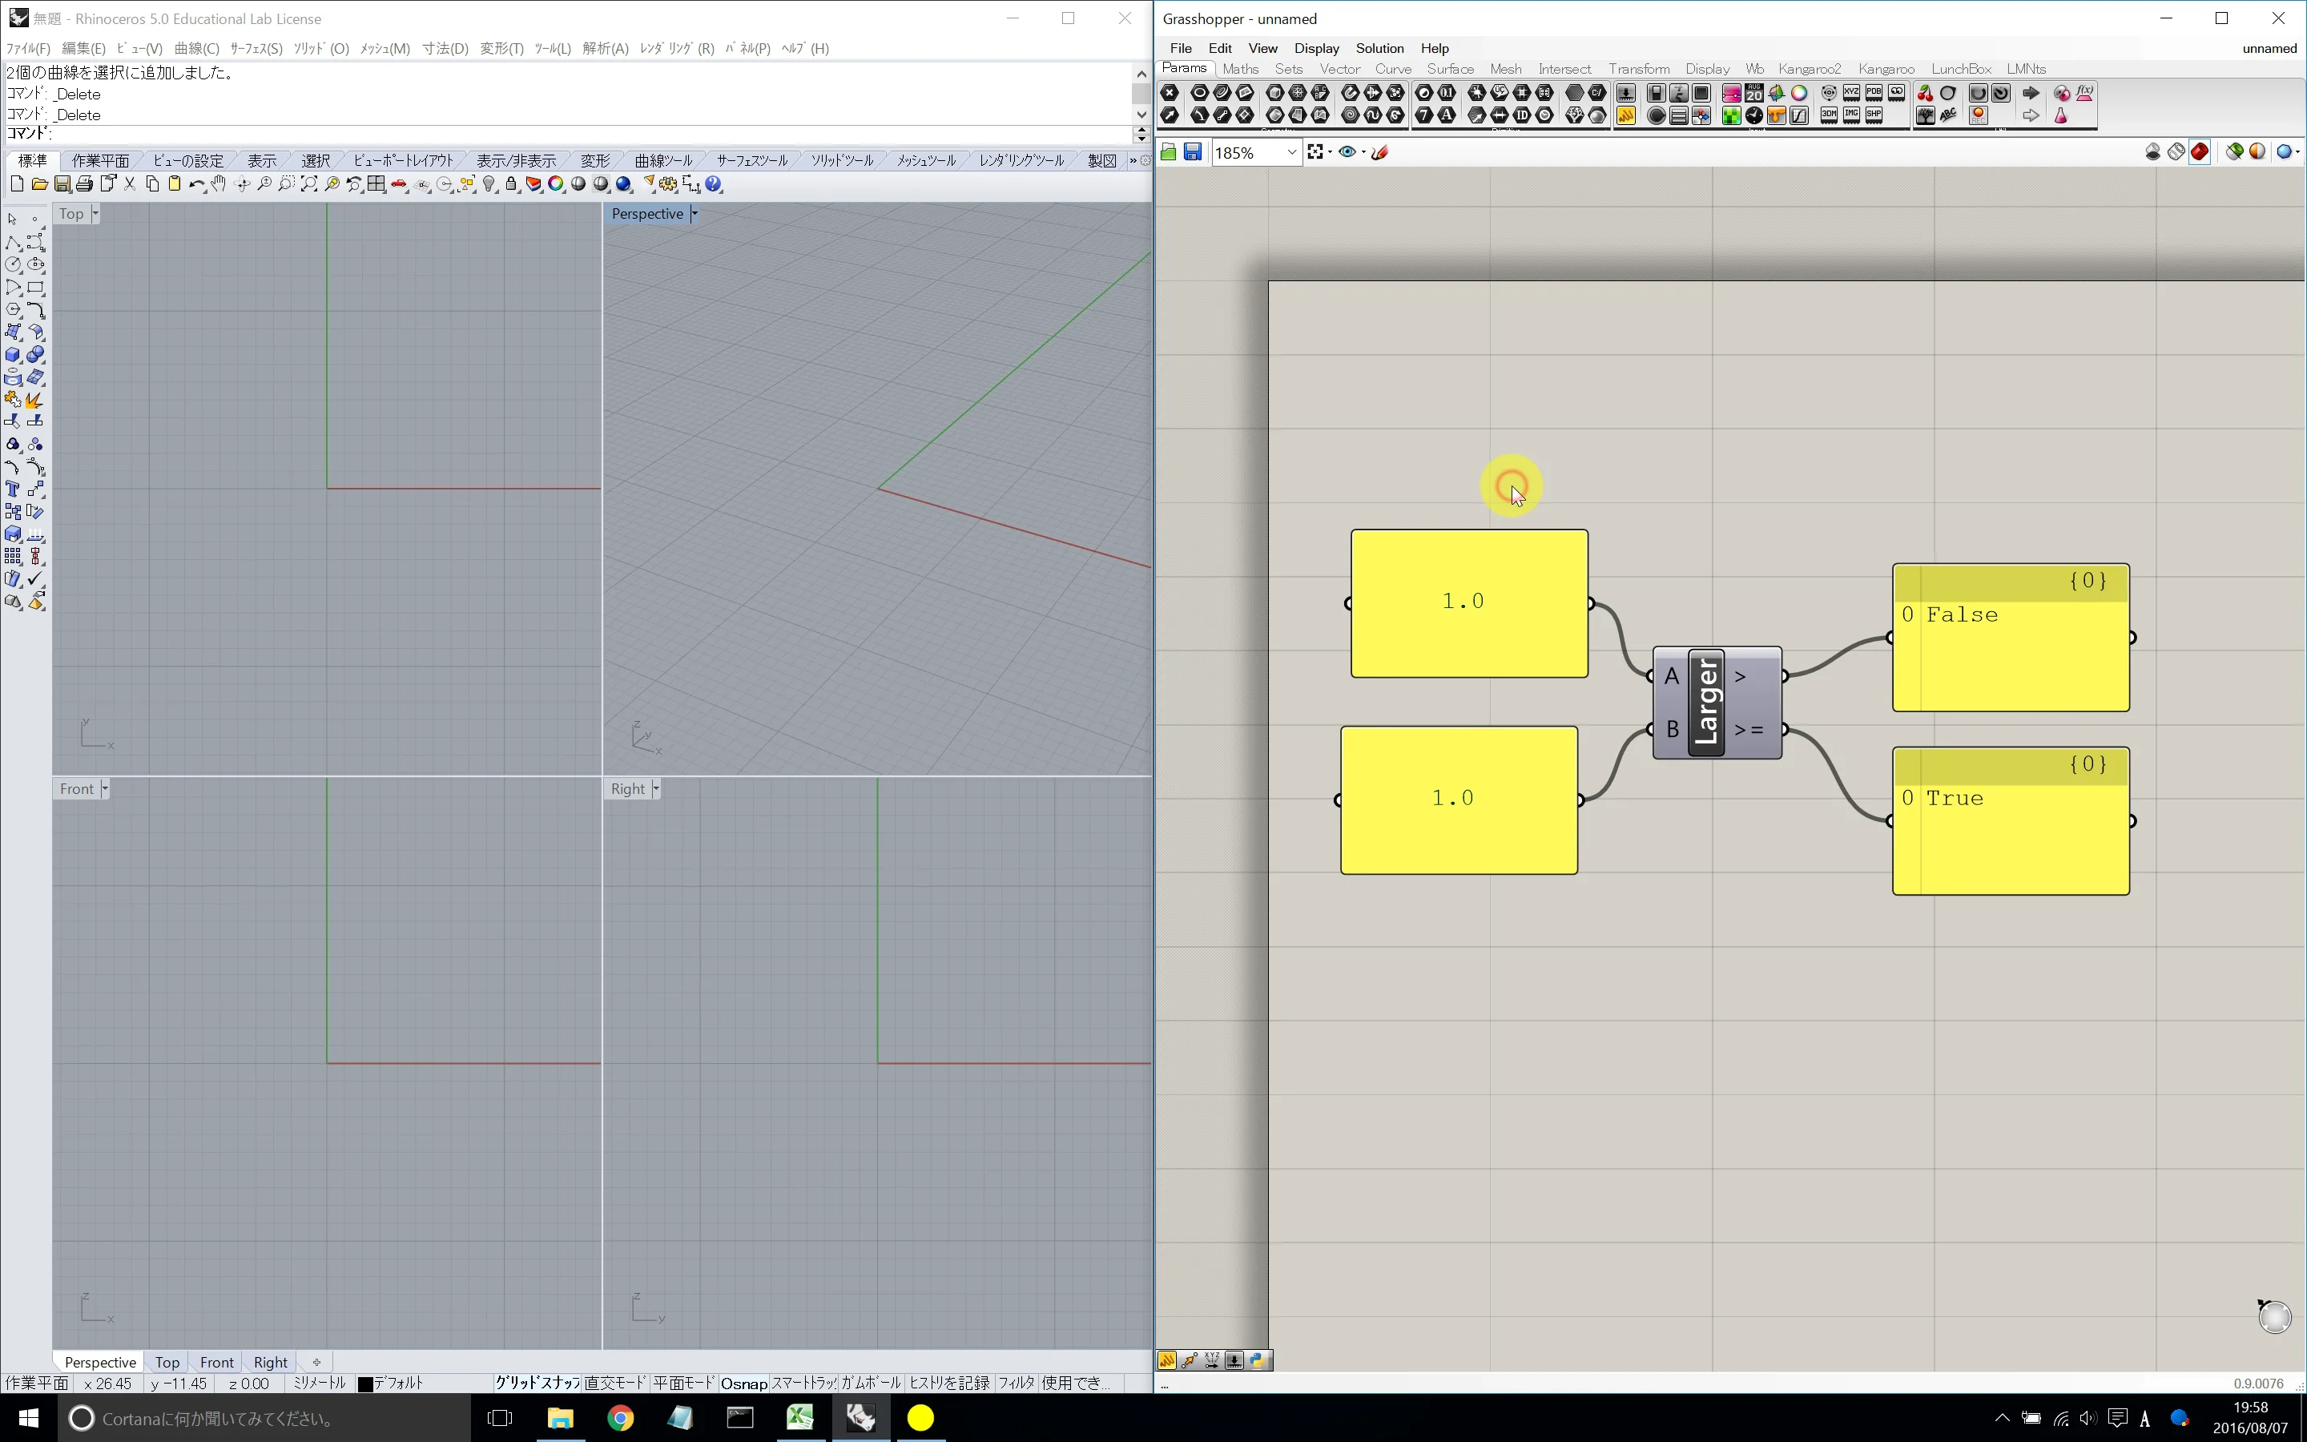Click the light bulb hide objects icon
The image size is (2307, 1442).
click(489, 184)
